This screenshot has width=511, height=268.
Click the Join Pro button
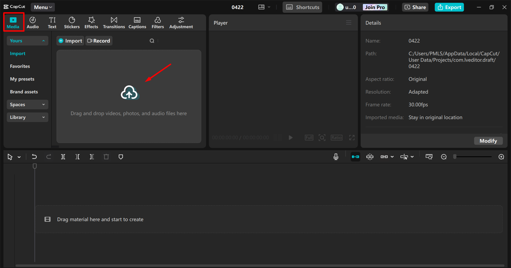375,7
